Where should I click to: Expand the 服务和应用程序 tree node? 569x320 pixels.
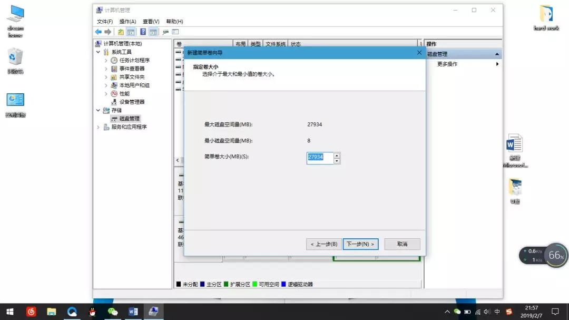point(98,127)
